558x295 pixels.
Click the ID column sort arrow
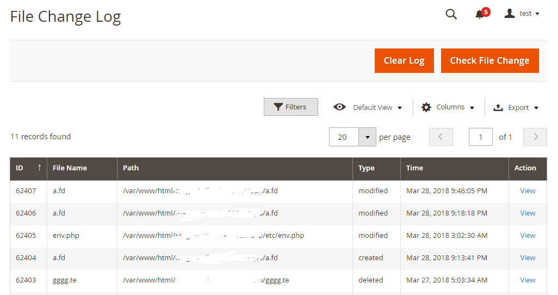tap(39, 168)
